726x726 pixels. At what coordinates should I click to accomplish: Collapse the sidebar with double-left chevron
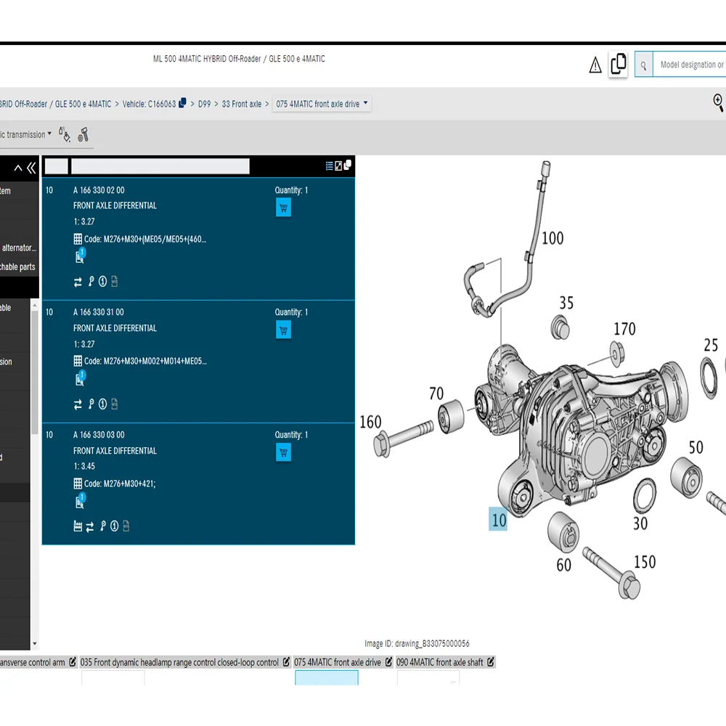tap(31, 168)
